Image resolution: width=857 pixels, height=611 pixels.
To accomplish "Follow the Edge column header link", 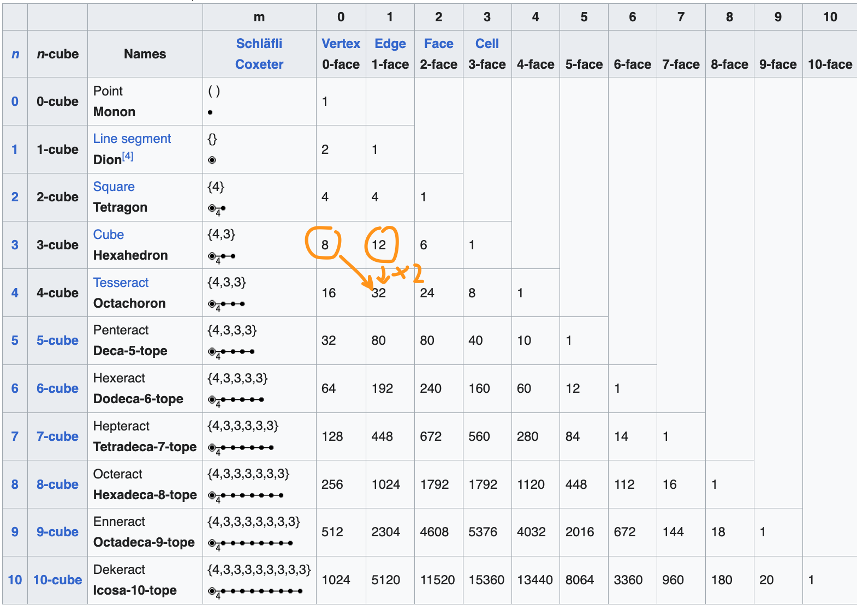I will pyautogui.click(x=390, y=44).
